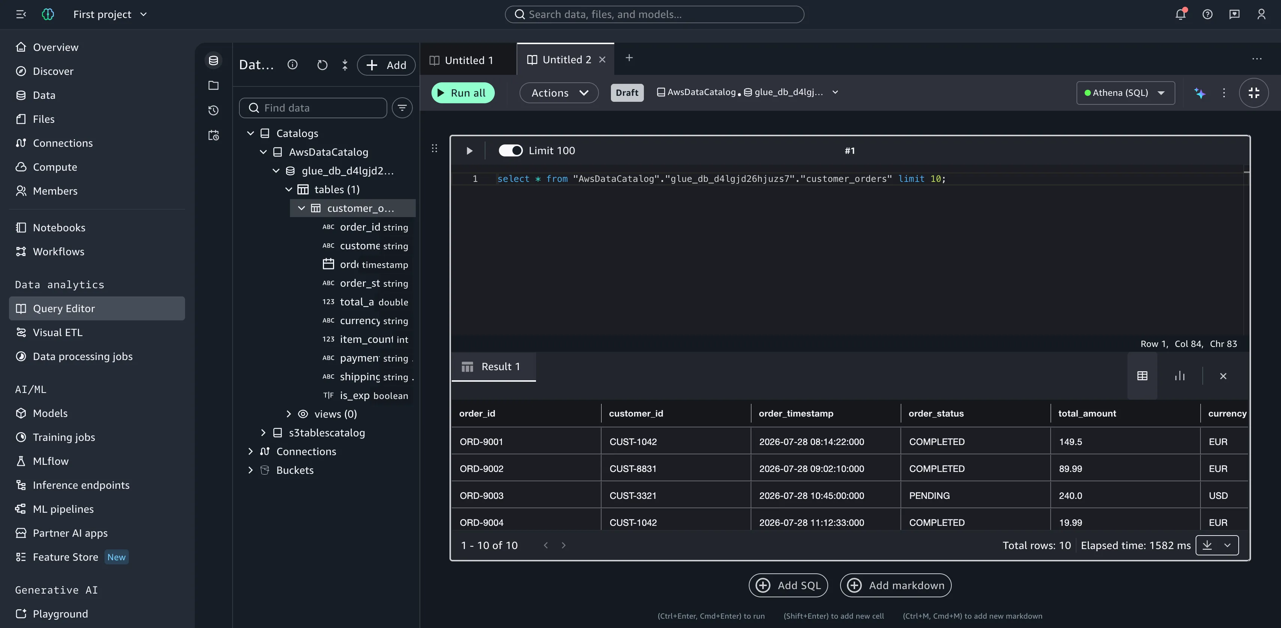
Task: Collapse the left navigation menu icon
Action: coord(21,14)
